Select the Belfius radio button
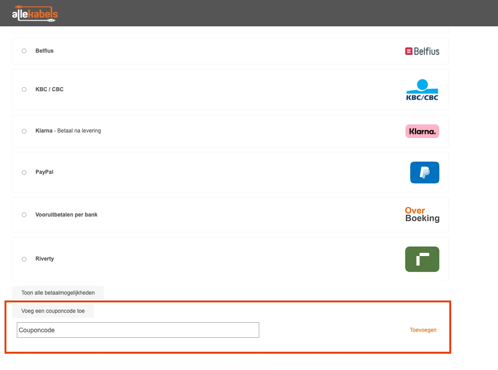 click(x=24, y=51)
